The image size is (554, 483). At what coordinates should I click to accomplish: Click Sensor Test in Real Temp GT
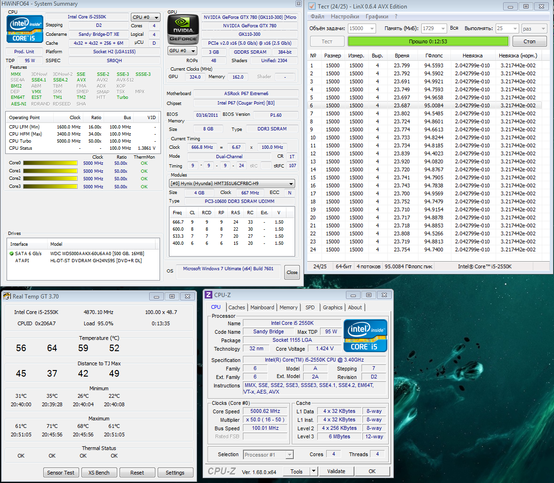pyautogui.click(x=61, y=472)
